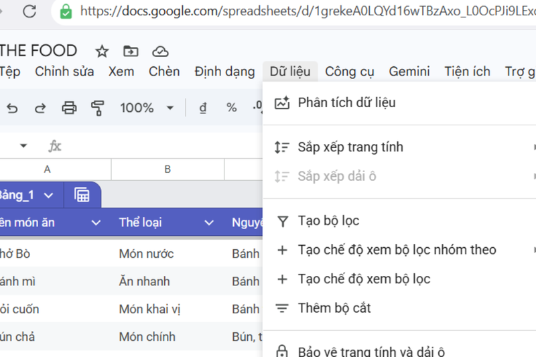Open the name box dropdown arrow
Screen dimensions: 536x357
23,146
